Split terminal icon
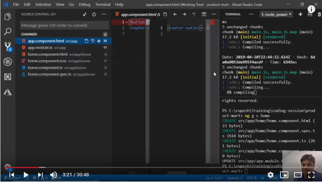The width and height of the screenshot is (322, 182). [310, 14]
